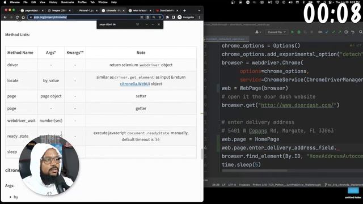363x204 pixels.
Task: Click the 'getter' note cell
Action: pos(141,108)
